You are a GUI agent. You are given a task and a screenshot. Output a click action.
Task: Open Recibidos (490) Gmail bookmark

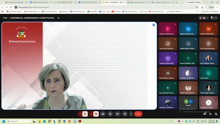(32, 11)
